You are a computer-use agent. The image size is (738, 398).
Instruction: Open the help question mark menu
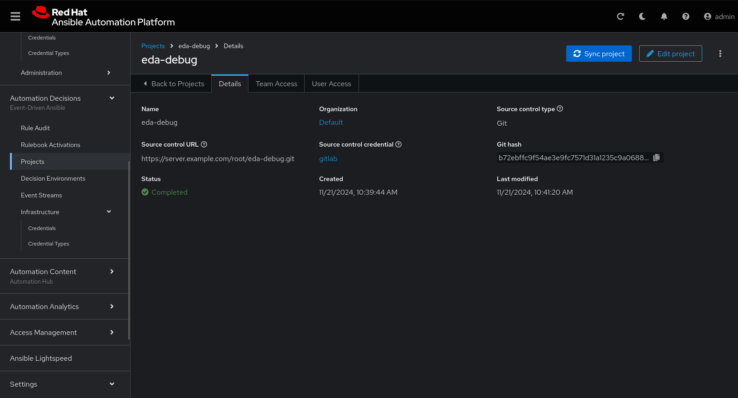pyautogui.click(x=686, y=16)
